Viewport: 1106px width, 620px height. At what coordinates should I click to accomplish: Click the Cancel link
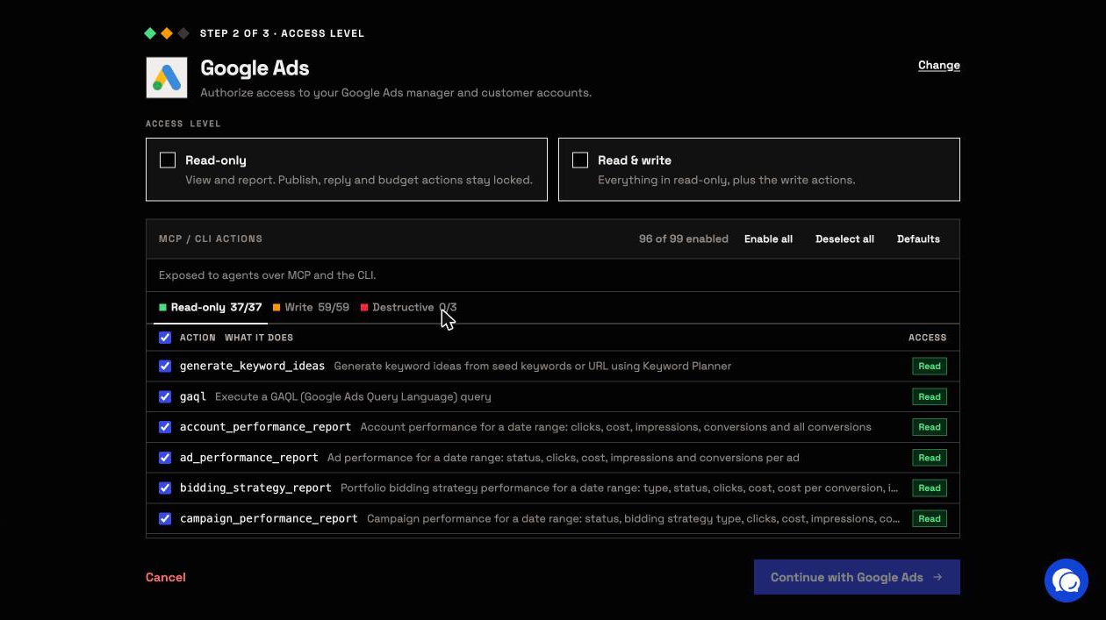(166, 577)
